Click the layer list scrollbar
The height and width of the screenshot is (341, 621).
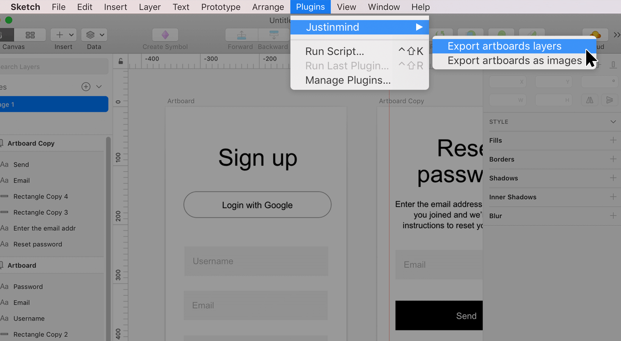[108, 239]
